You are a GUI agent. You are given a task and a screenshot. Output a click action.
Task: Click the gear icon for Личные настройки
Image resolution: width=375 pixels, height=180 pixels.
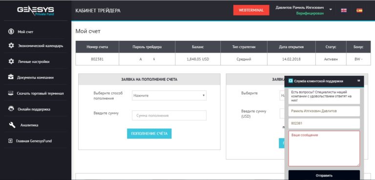[x=11, y=61]
